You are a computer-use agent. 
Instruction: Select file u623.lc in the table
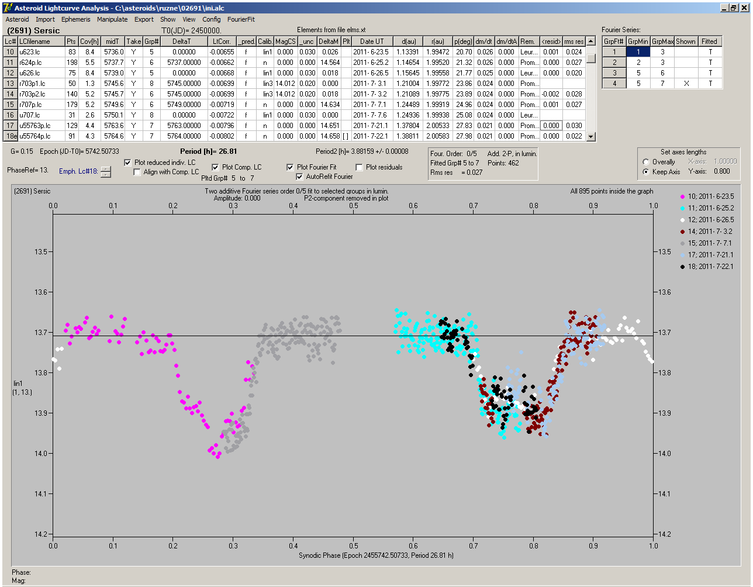(x=41, y=52)
